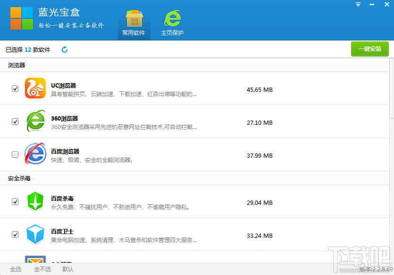Click the 360浏览器 green e icon
The width and height of the screenshot is (394, 275).
[36, 121]
